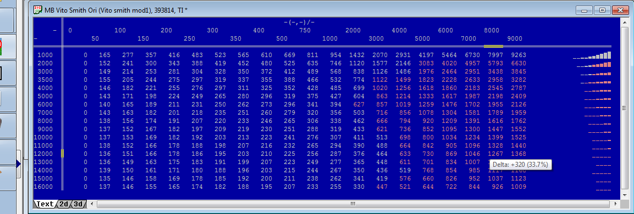Image resolution: width=634 pixels, height=214 pixels.
Task: Select cell 1009 in the last row
Action: pos(518,187)
